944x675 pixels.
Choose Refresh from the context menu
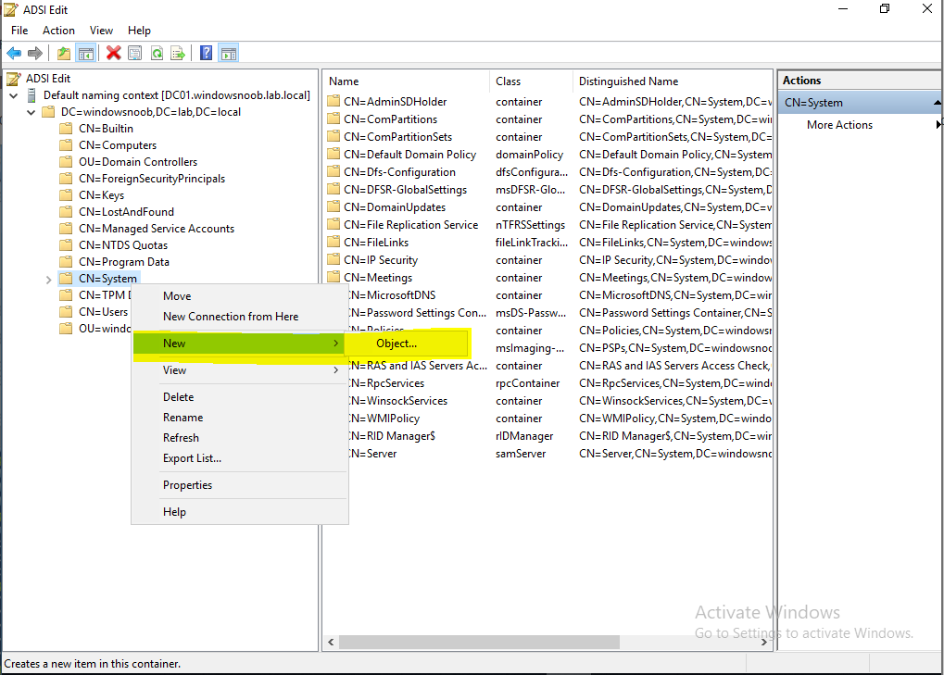coord(240,438)
